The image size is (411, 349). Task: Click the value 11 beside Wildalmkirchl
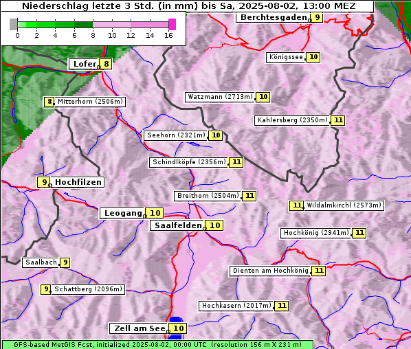click(x=296, y=205)
